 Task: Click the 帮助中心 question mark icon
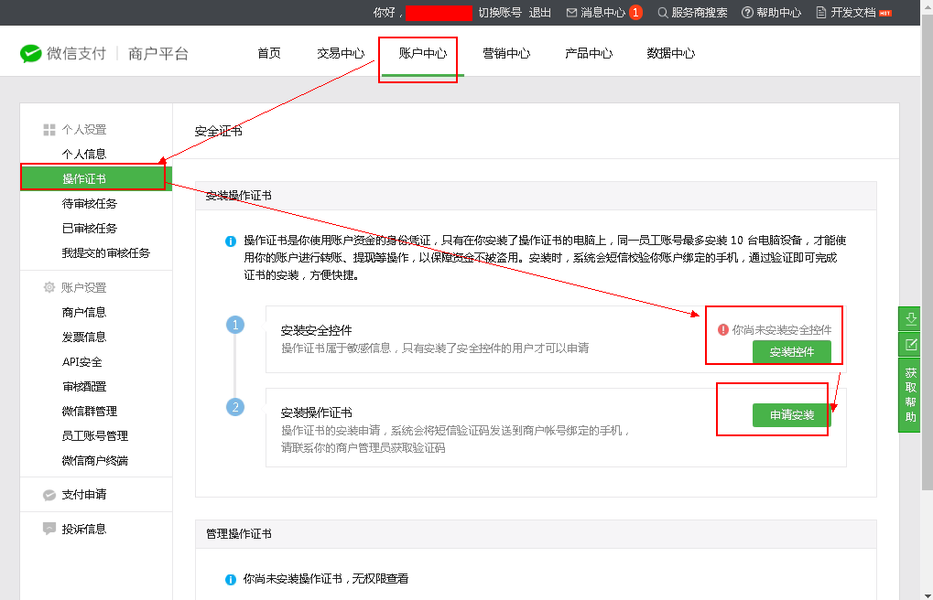click(x=747, y=13)
